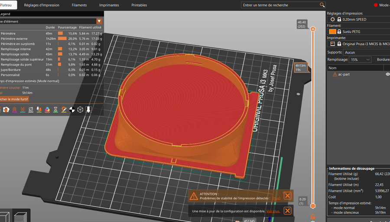Toggle color changes CMY circles icon
The height and width of the screenshot is (222, 390).
point(47,110)
